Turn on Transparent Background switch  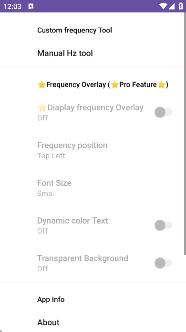pyautogui.click(x=164, y=263)
